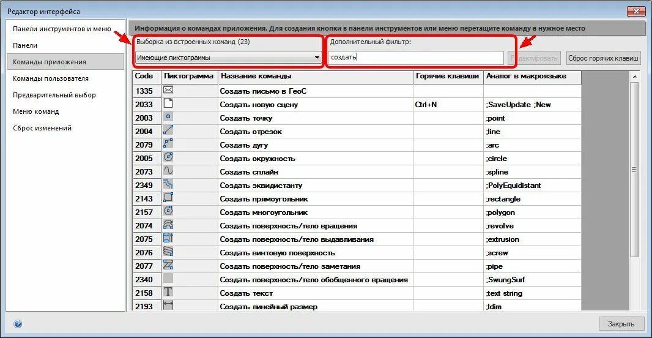Click the point icon in row 2003
652x338 pixels.
[168, 118]
